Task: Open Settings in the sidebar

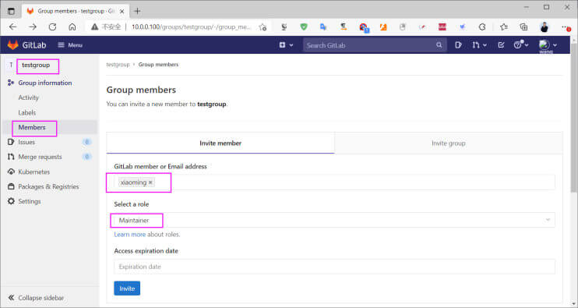Action: 30,201
